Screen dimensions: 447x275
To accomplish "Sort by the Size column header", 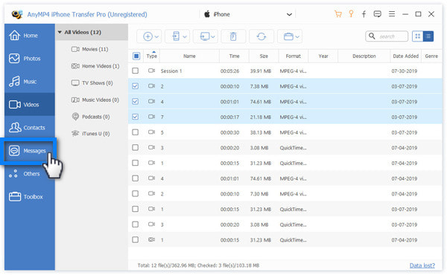I will click(x=264, y=56).
